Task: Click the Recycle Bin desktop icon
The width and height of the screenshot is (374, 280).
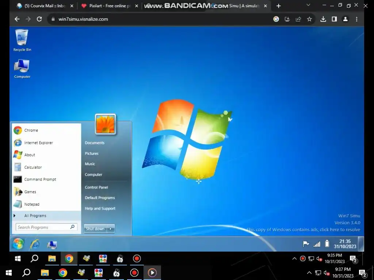Action: tap(22, 40)
